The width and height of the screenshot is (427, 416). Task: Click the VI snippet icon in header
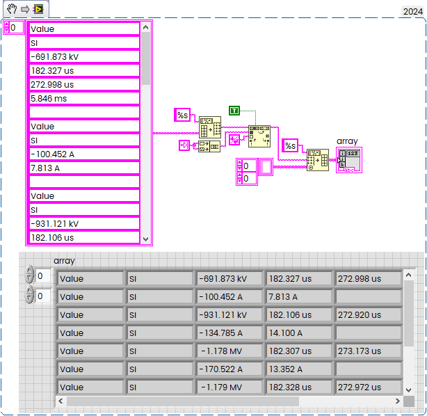38,9
